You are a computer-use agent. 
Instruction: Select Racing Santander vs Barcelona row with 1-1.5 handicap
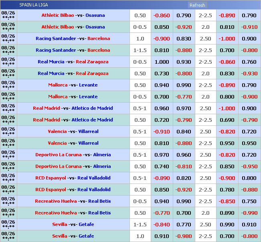[73, 50]
